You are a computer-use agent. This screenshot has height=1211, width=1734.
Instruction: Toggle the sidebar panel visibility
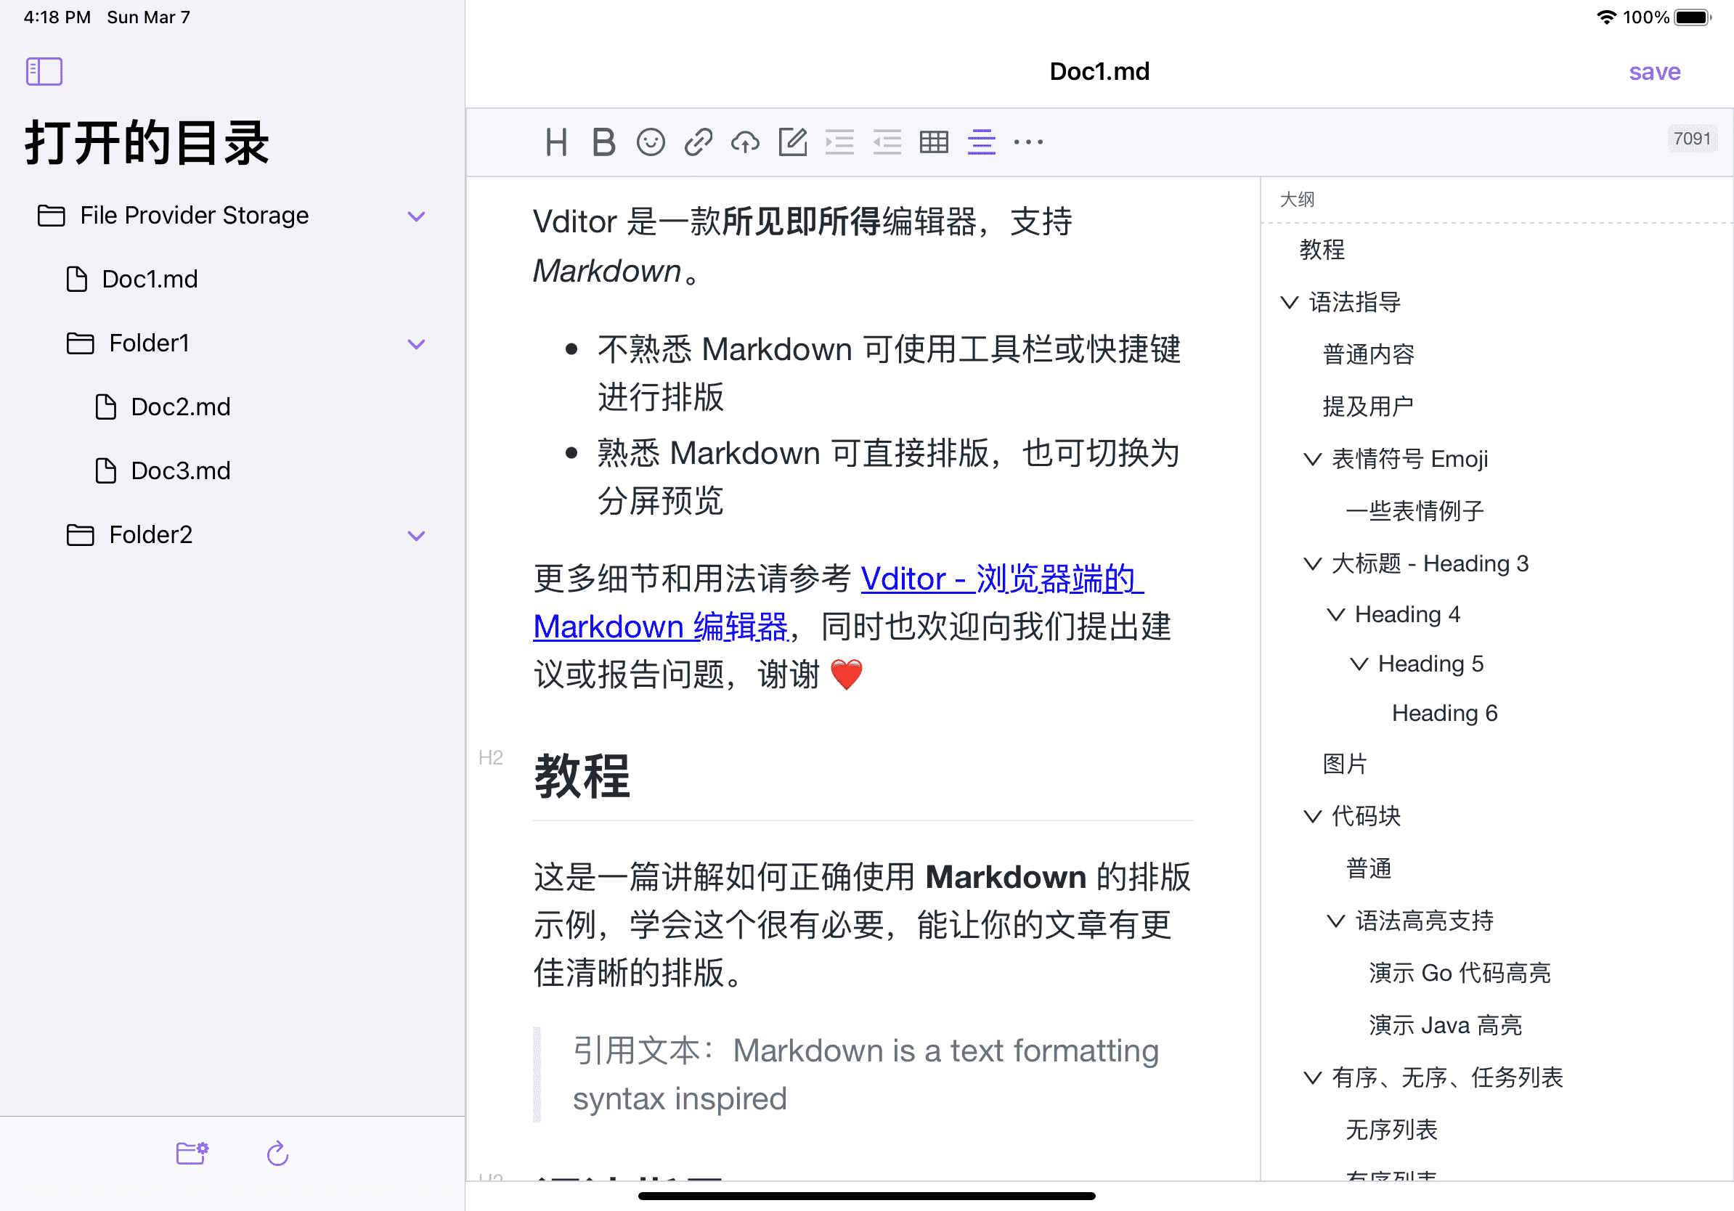45,71
